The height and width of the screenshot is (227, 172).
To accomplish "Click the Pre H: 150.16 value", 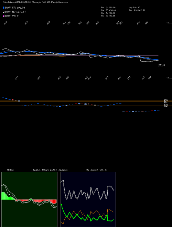I will point(108,10).
